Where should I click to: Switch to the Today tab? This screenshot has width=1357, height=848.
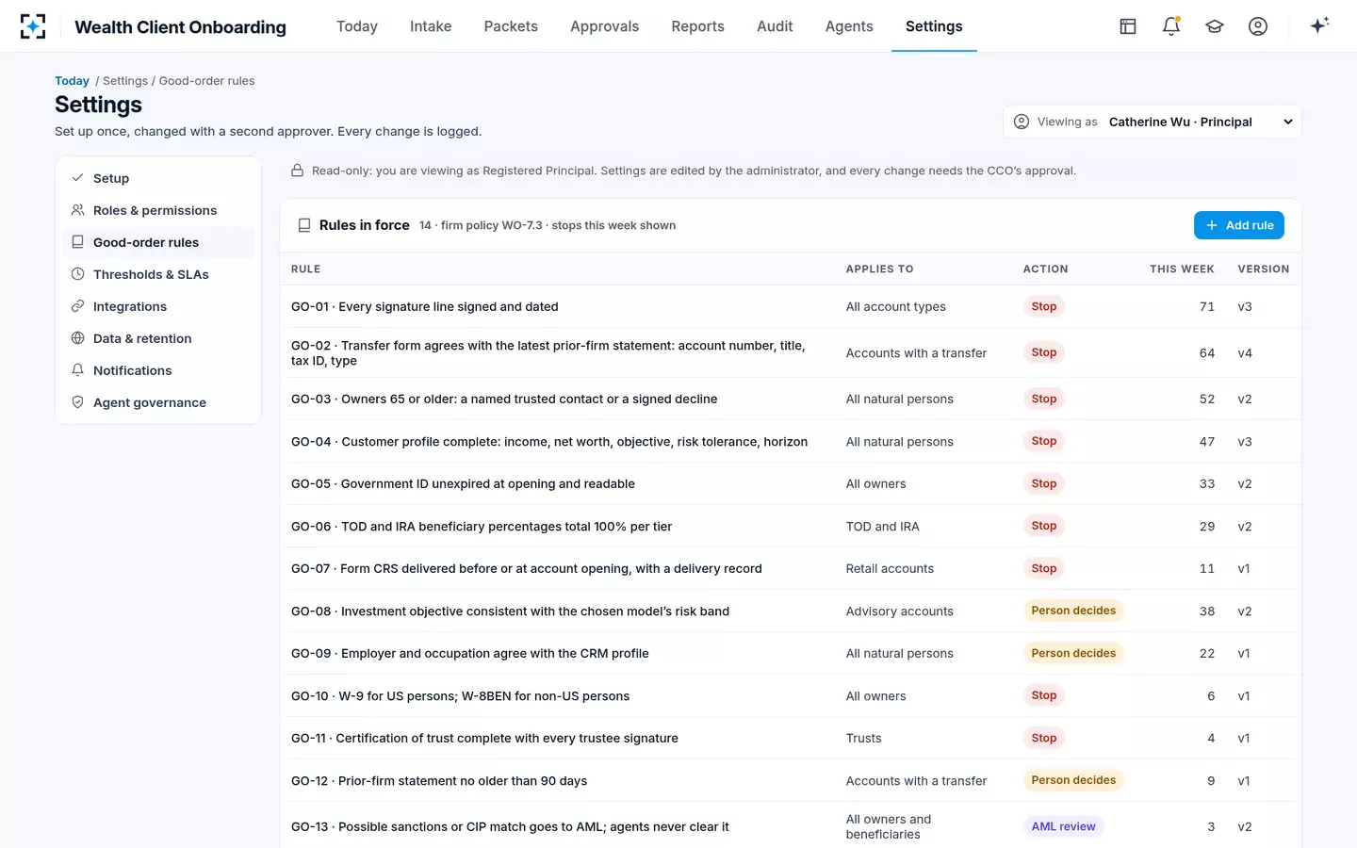pos(357,26)
